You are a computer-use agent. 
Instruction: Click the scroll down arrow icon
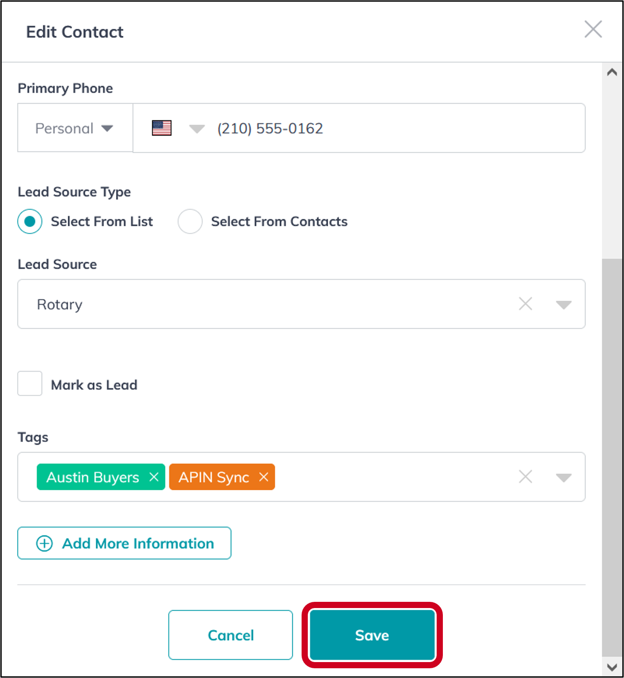(x=612, y=667)
